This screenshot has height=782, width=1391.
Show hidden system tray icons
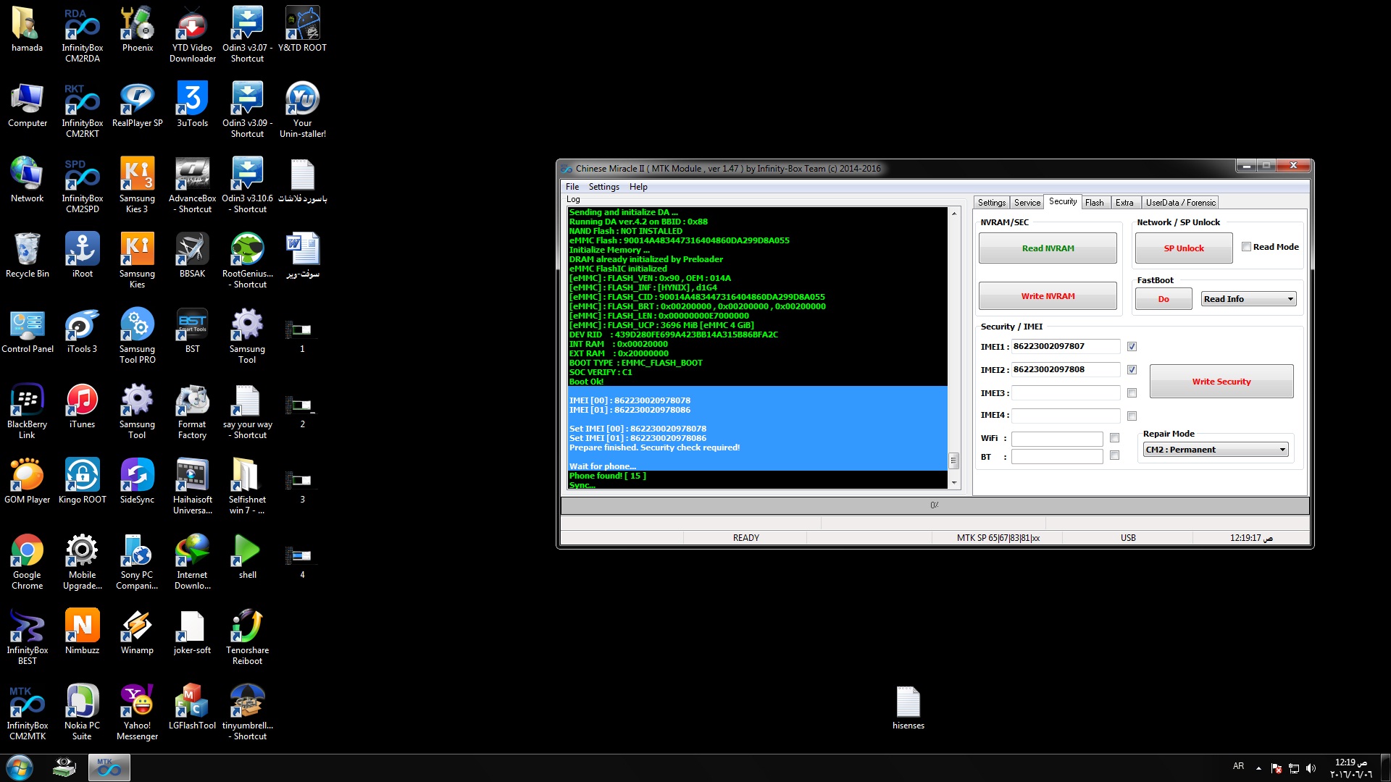coord(1258,768)
